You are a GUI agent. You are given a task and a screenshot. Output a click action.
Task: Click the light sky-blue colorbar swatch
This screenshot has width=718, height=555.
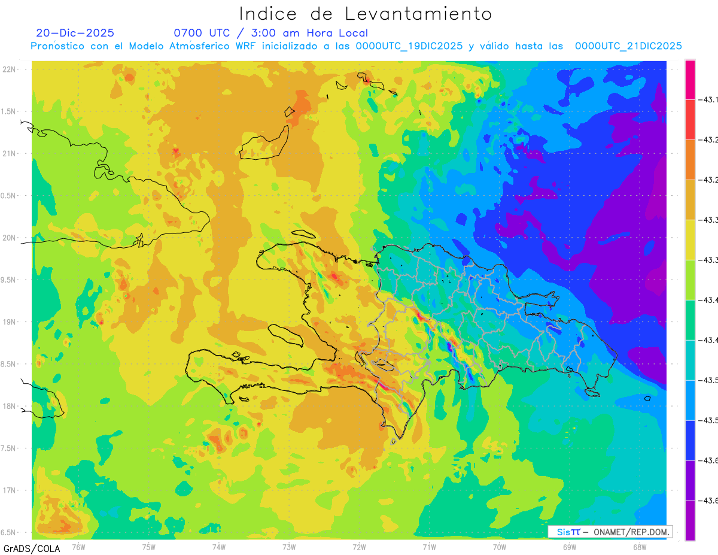690,401
